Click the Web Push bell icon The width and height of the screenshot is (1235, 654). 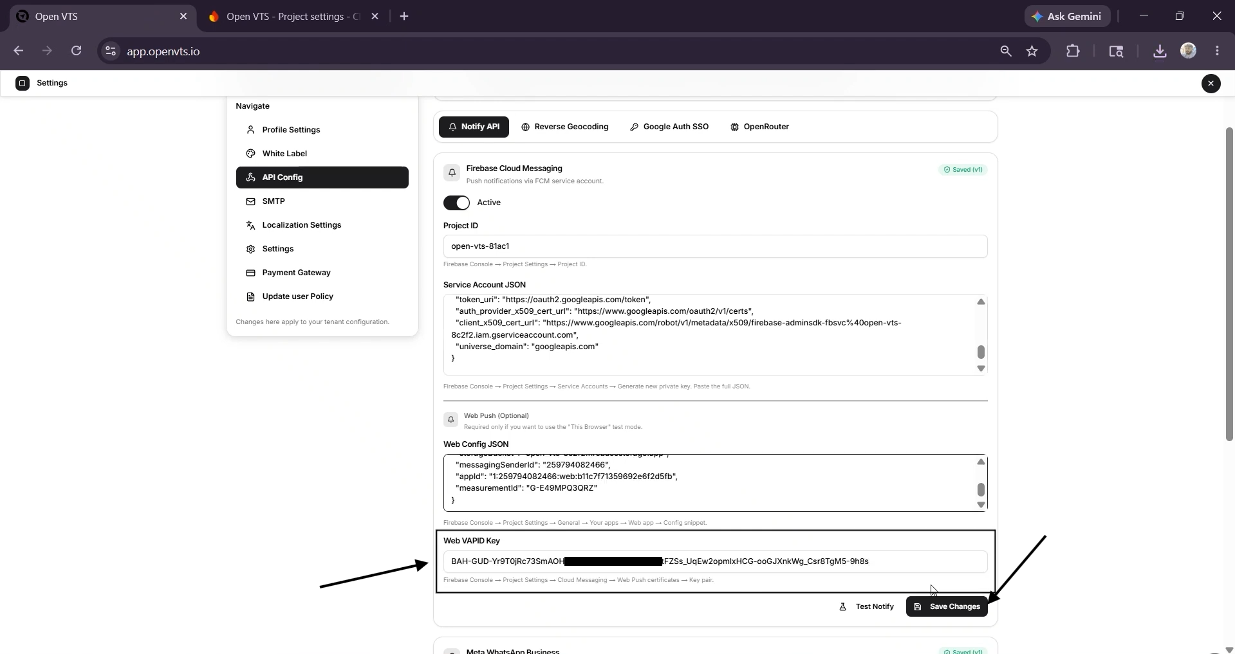(451, 419)
